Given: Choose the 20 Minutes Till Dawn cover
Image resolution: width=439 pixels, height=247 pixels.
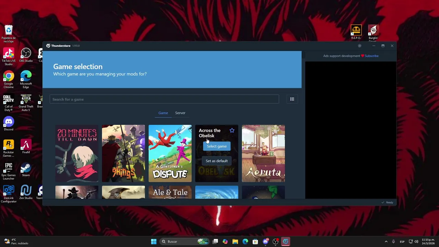Looking at the screenshot, I should pyautogui.click(x=77, y=153).
